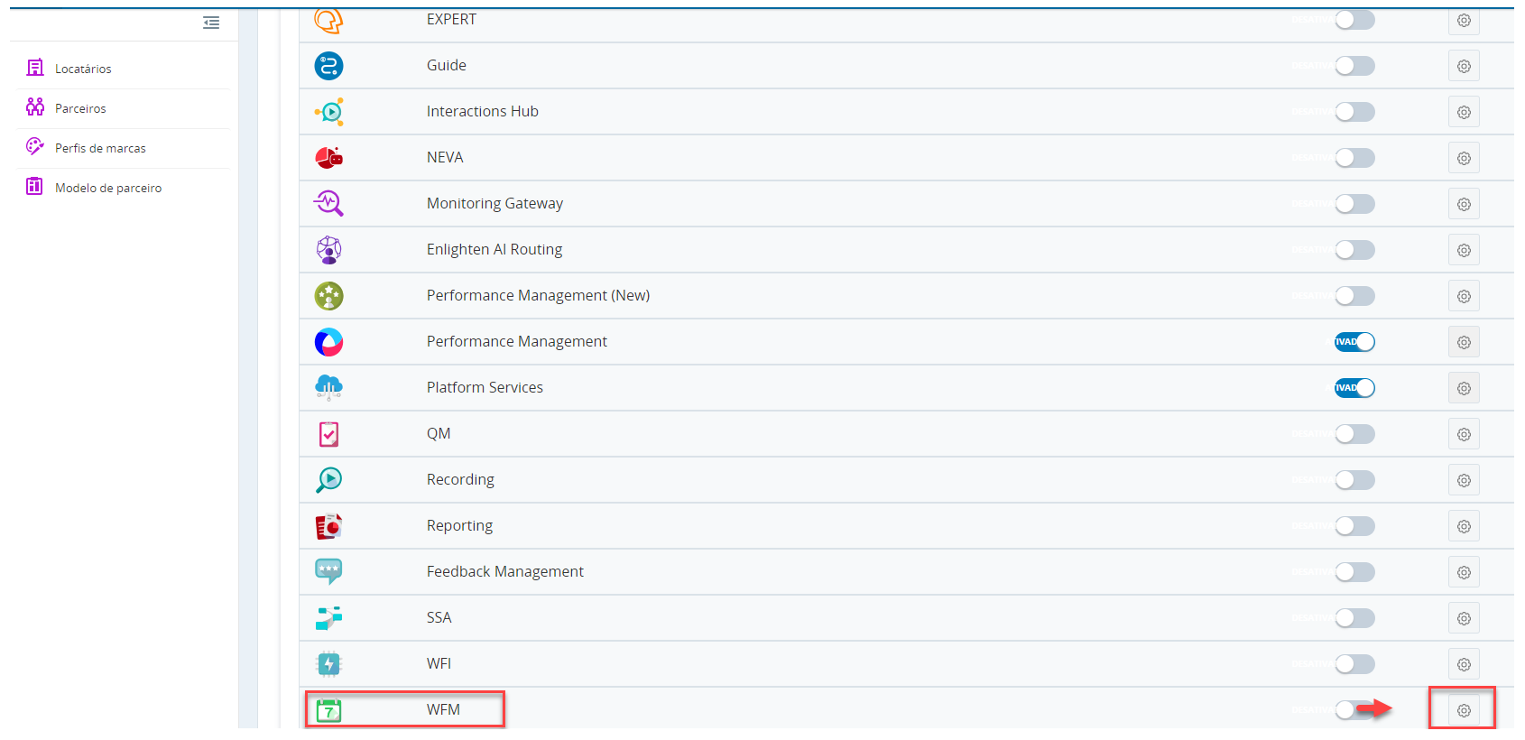Turn on the NEVA toggle

[x=1354, y=158]
